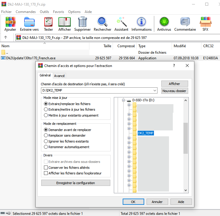Viewport: 220px width, 216px height.
Task: Open the Informations icon
Action: 142,22
